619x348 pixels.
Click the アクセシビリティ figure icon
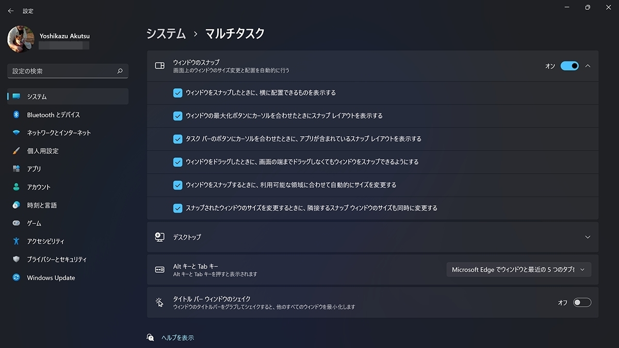click(x=16, y=241)
